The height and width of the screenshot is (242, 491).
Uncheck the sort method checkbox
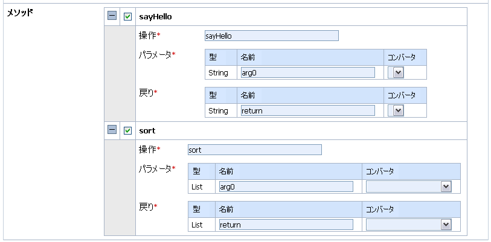127,130
